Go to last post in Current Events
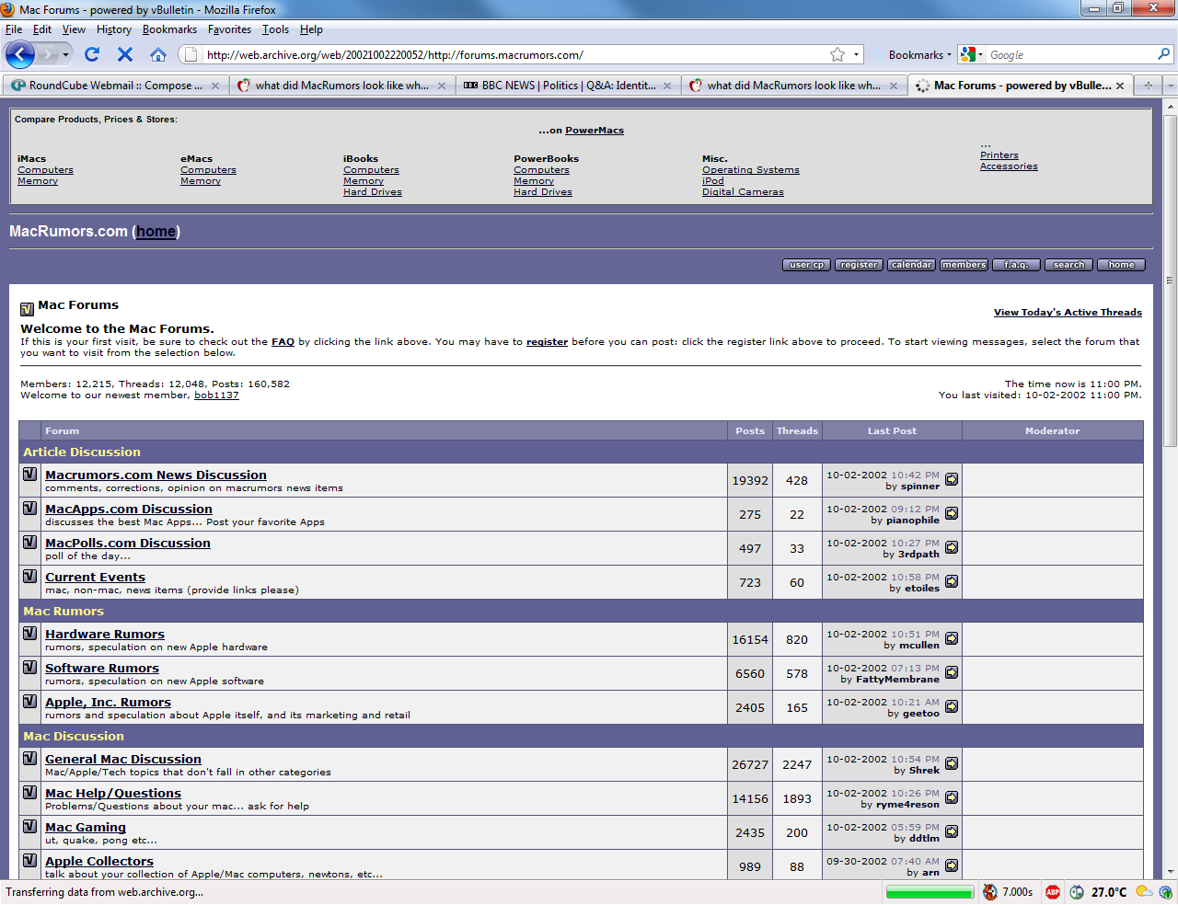The width and height of the screenshot is (1178, 905). coord(952,581)
